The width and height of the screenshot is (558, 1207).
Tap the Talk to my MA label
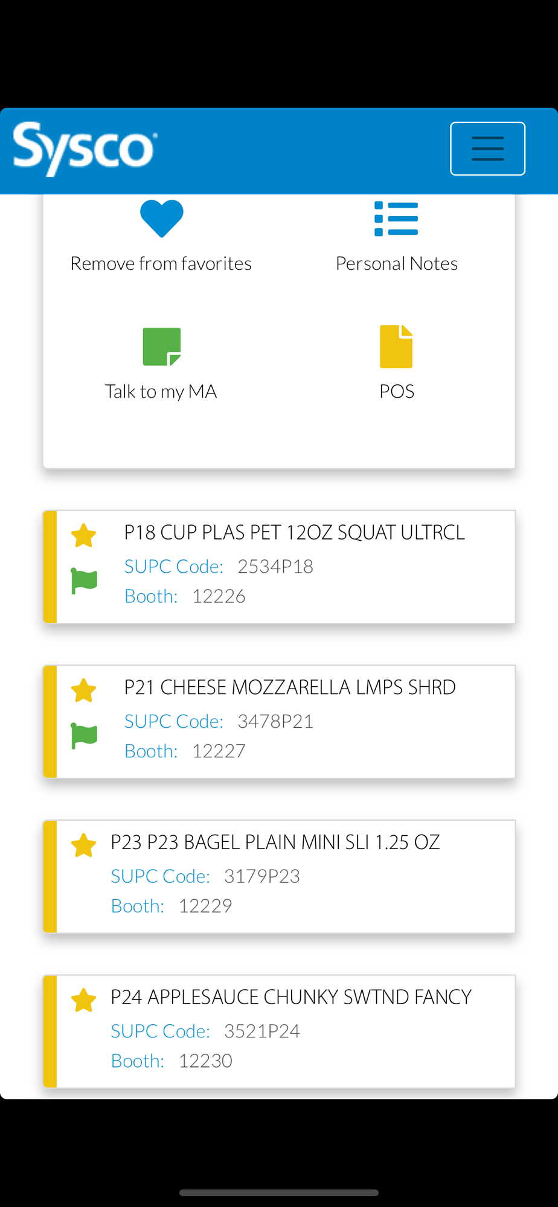point(161,392)
